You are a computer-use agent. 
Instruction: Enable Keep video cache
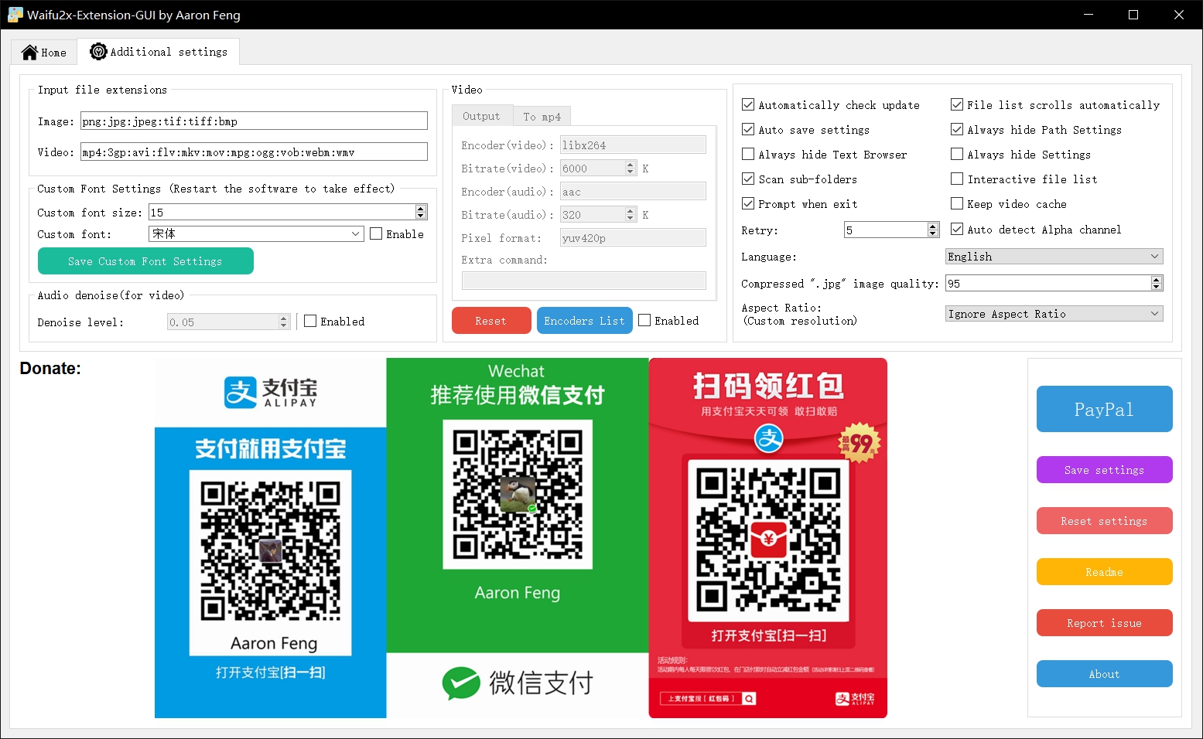click(x=957, y=203)
